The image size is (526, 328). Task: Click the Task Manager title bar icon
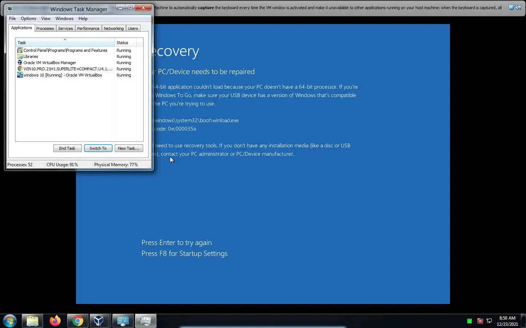click(10, 9)
